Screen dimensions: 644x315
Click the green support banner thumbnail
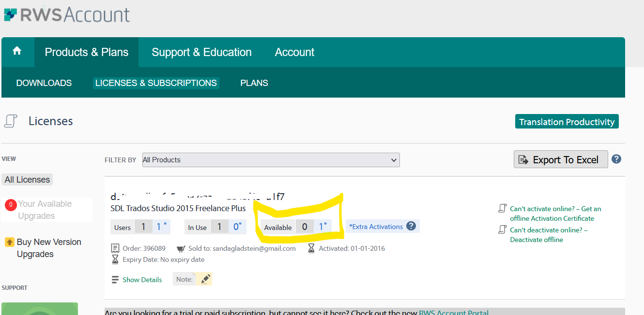click(40, 309)
